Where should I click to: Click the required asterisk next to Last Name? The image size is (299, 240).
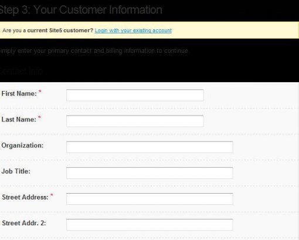pos(39,117)
